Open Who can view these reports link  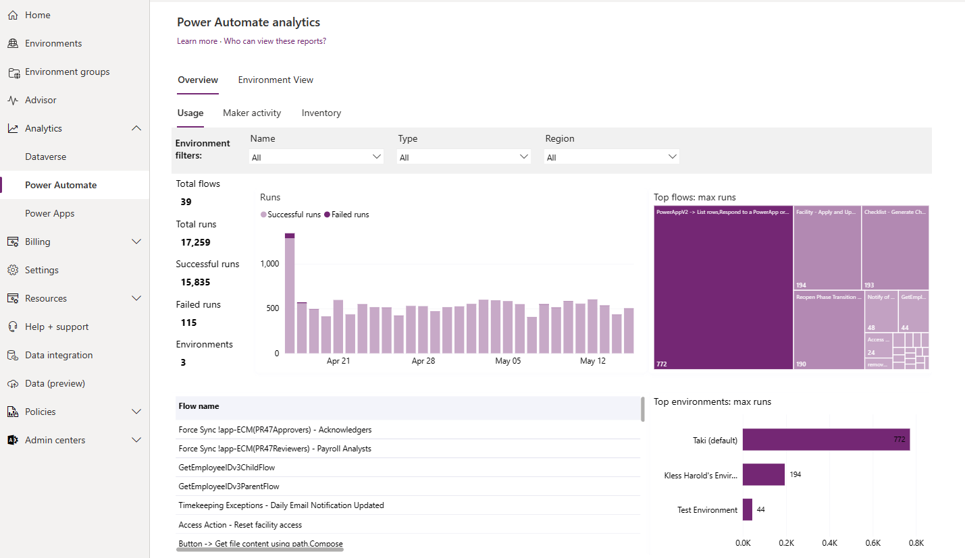pos(274,40)
